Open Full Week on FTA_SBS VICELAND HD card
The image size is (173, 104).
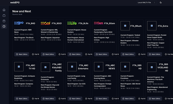(167, 98)
